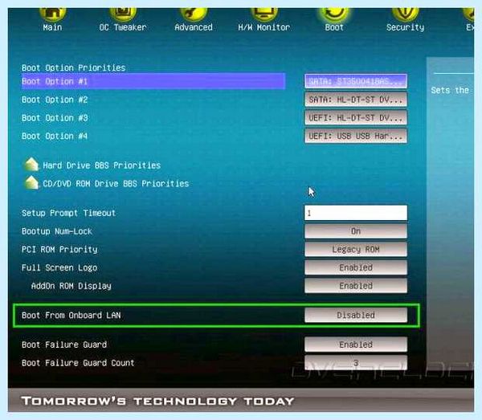Change PCI ROM Priority Legacy ROM value
The image size is (482, 420).
[356, 249]
